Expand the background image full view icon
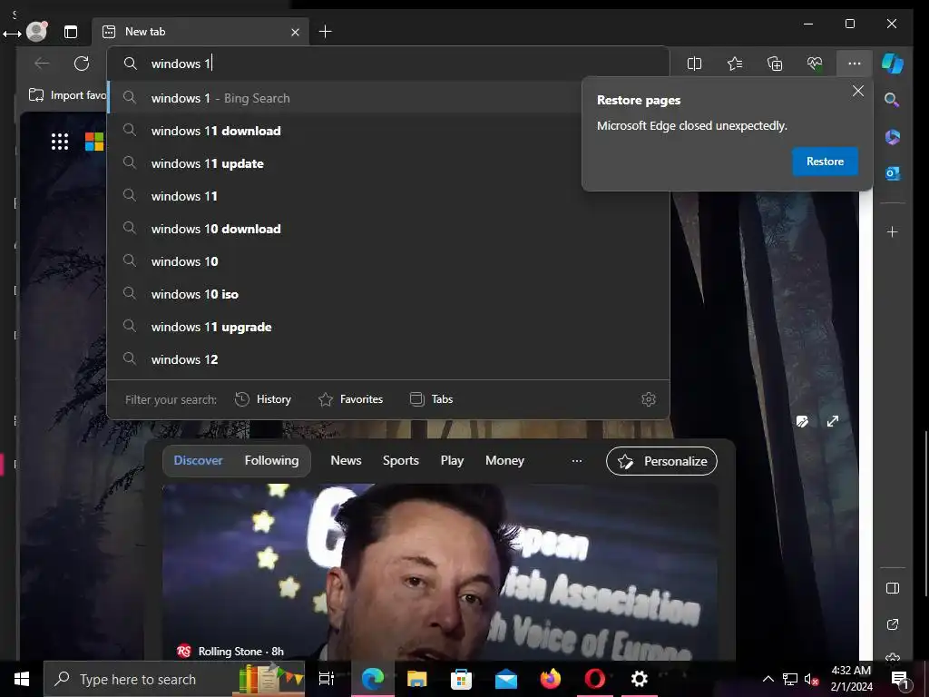929x697 pixels. [x=833, y=421]
